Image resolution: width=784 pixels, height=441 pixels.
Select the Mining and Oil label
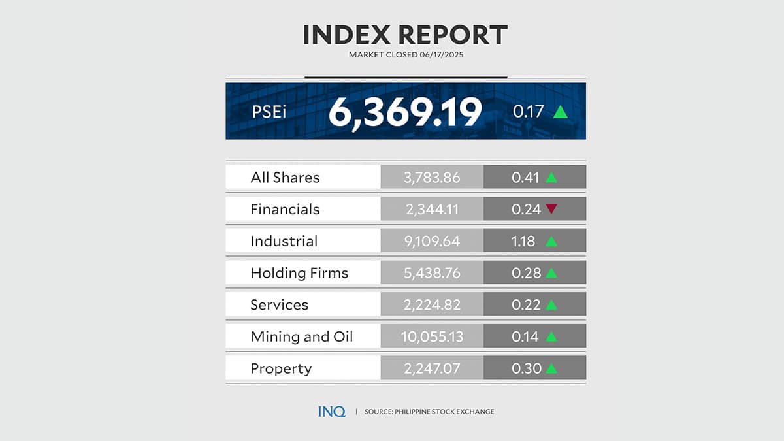click(x=301, y=337)
